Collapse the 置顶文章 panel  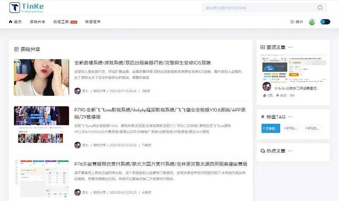(x=290, y=47)
